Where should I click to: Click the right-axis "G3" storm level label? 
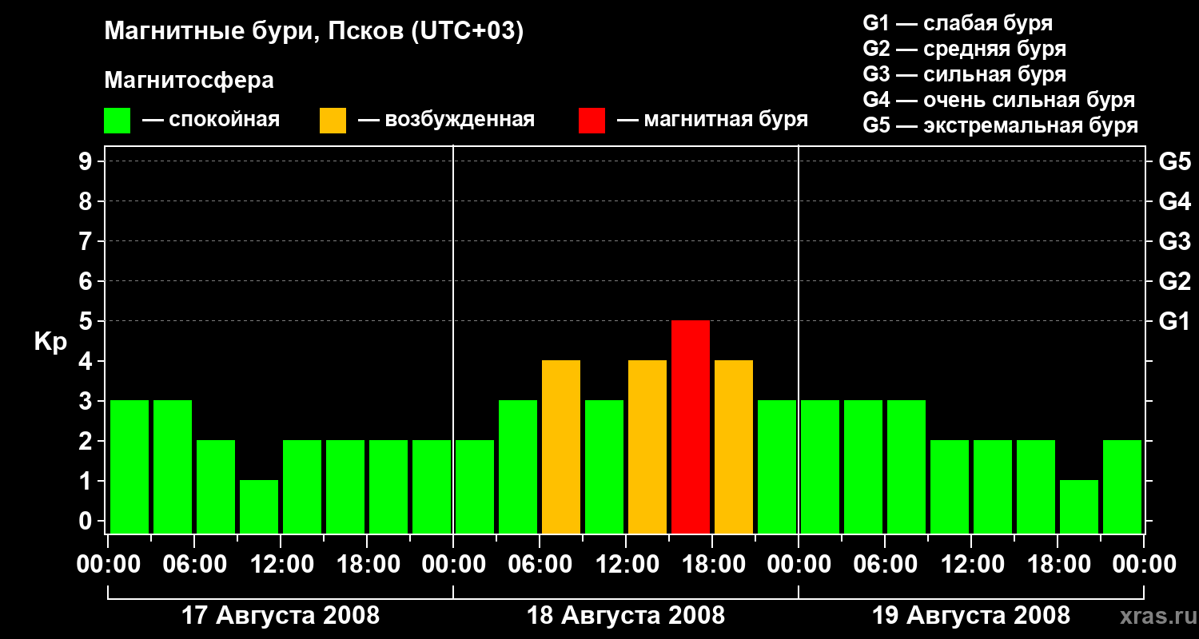pos(1174,241)
